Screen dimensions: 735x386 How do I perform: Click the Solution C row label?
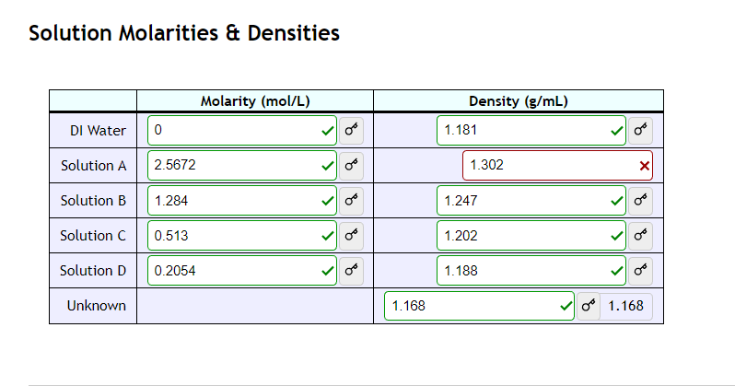[93, 236]
